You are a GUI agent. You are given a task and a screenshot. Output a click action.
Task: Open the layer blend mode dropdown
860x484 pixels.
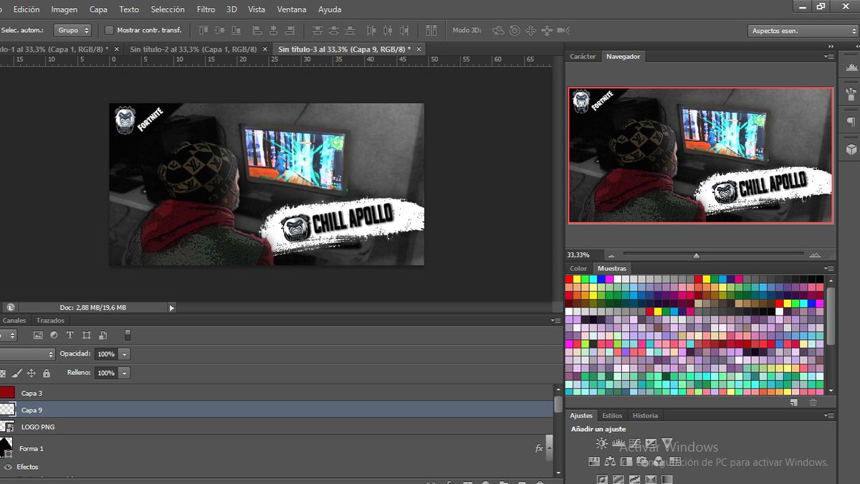(x=27, y=354)
